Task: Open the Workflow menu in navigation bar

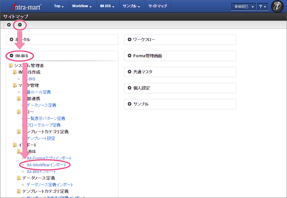Action: (82, 6)
